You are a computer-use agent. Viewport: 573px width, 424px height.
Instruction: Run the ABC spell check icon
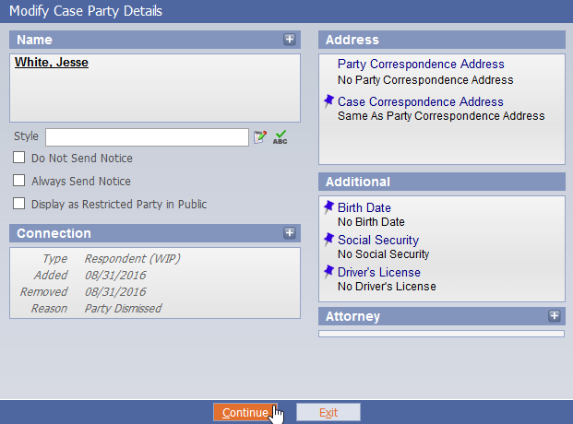tap(280, 137)
